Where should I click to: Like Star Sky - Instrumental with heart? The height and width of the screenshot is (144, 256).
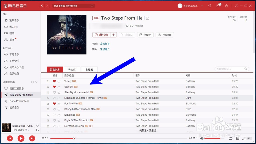point(54,92)
